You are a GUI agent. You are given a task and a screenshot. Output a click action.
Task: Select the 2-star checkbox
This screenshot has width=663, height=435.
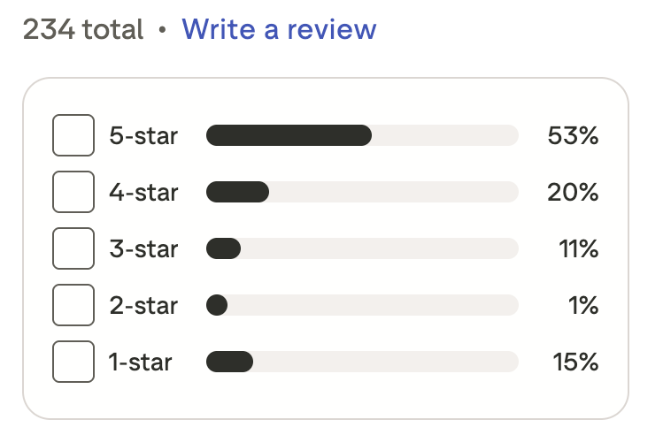[73, 305]
